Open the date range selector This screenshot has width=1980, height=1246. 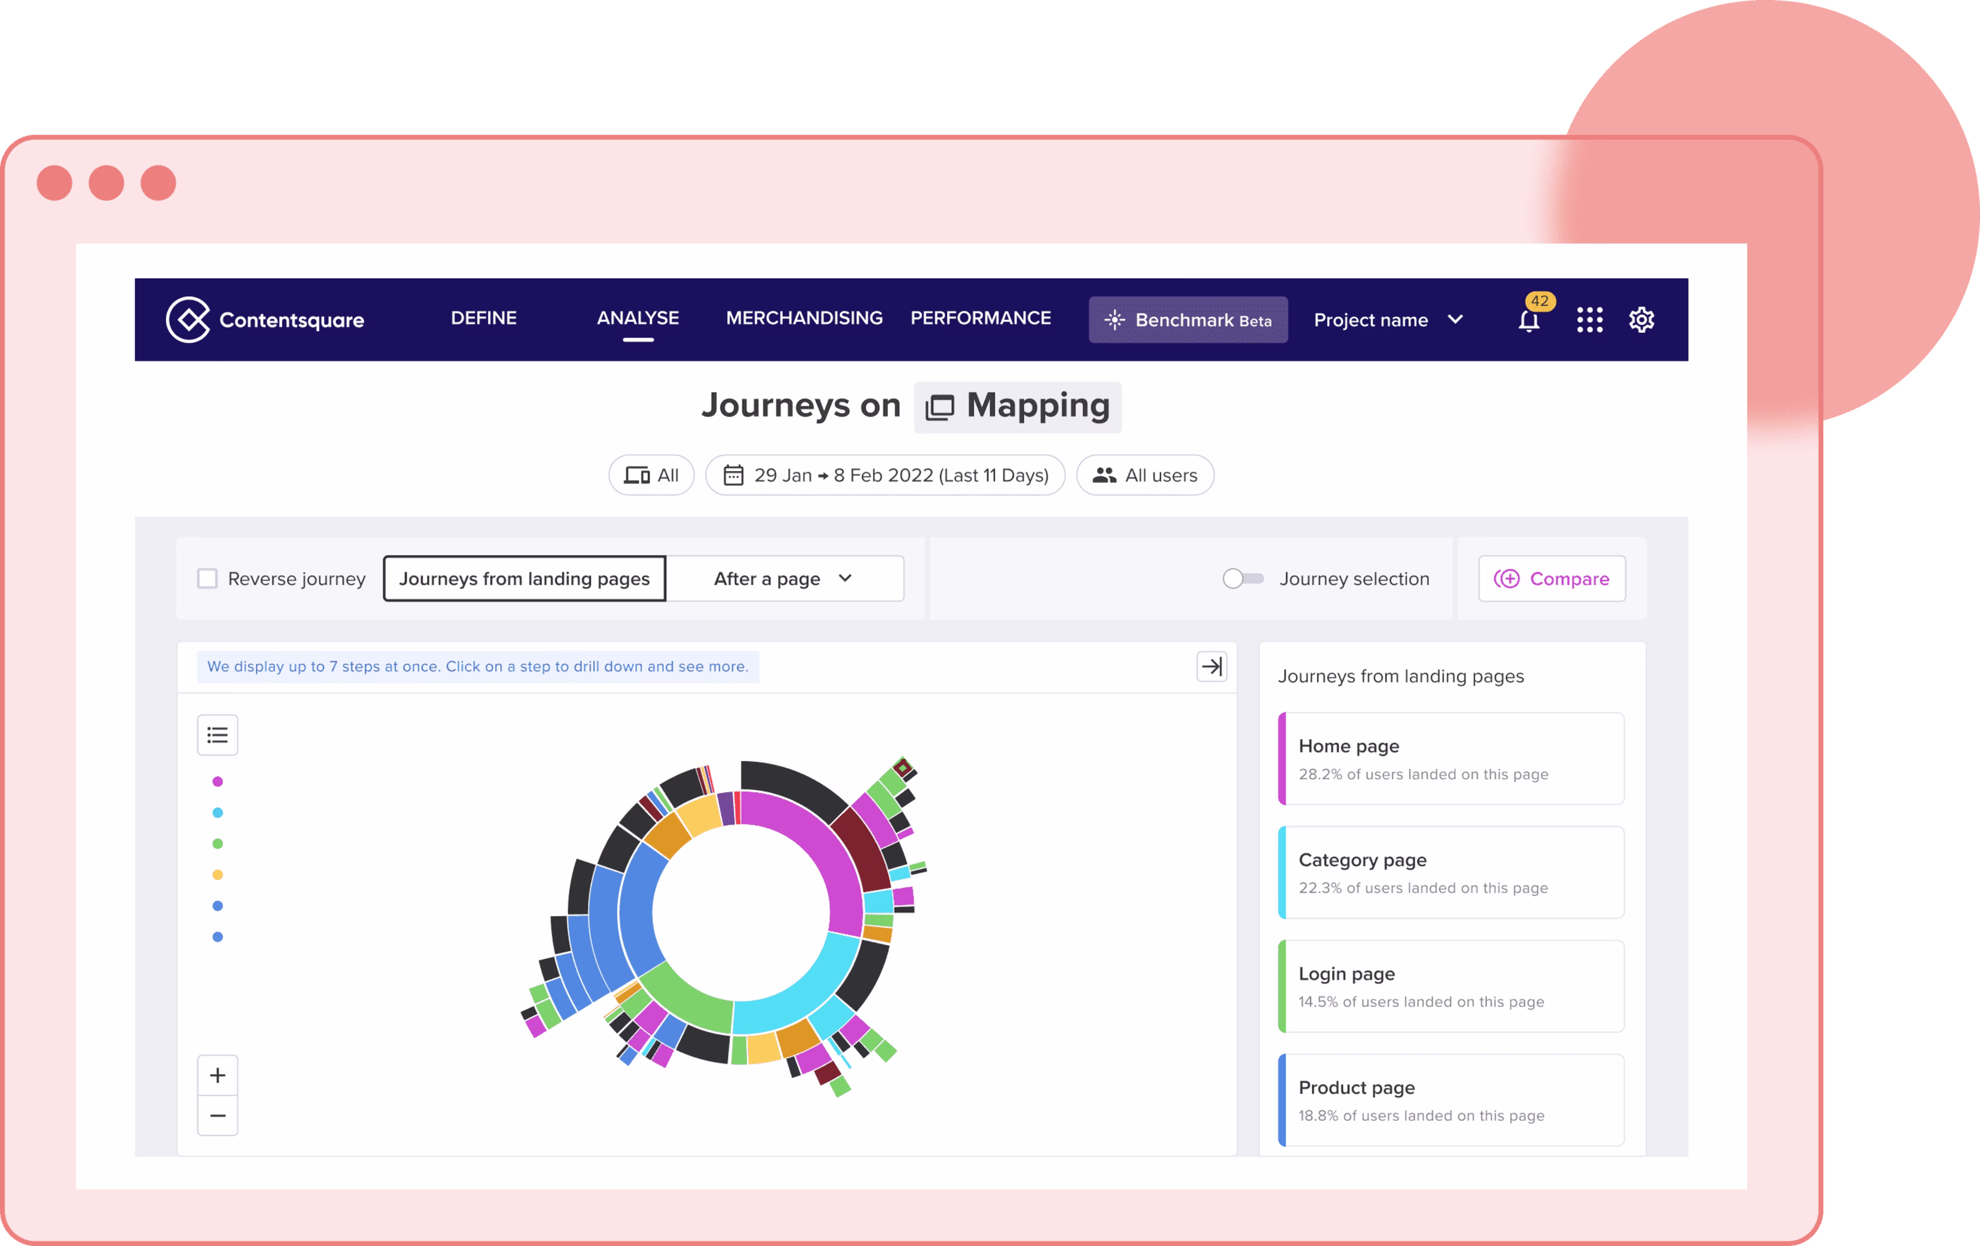click(x=885, y=475)
